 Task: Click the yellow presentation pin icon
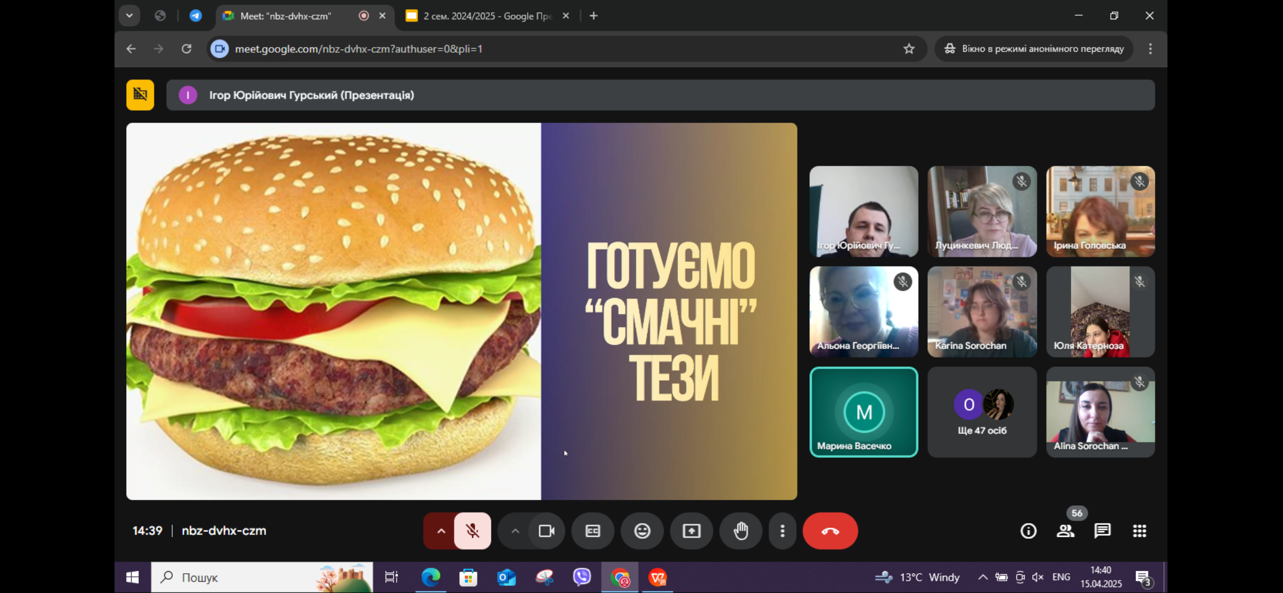click(x=140, y=95)
